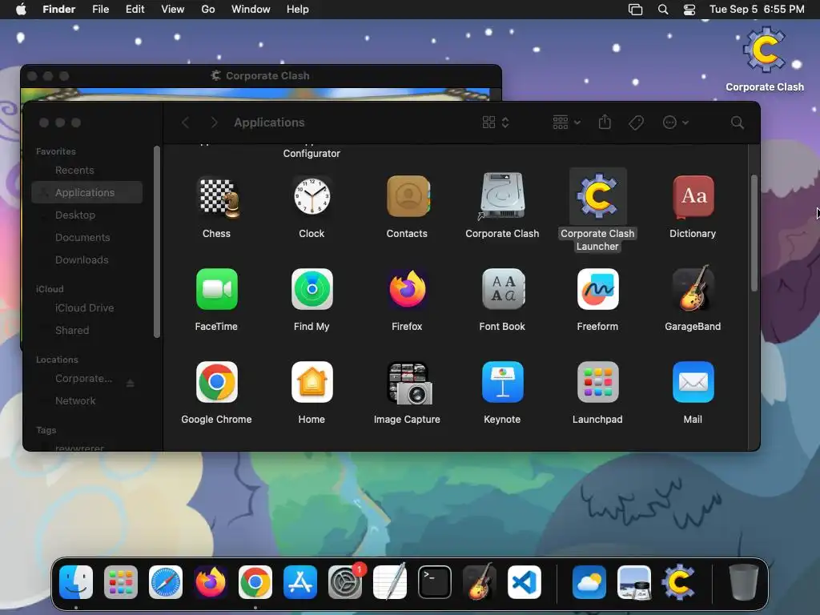The height and width of the screenshot is (615, 820).
Task: Select the Firefox app in Applications
Action: pos(408,289)
